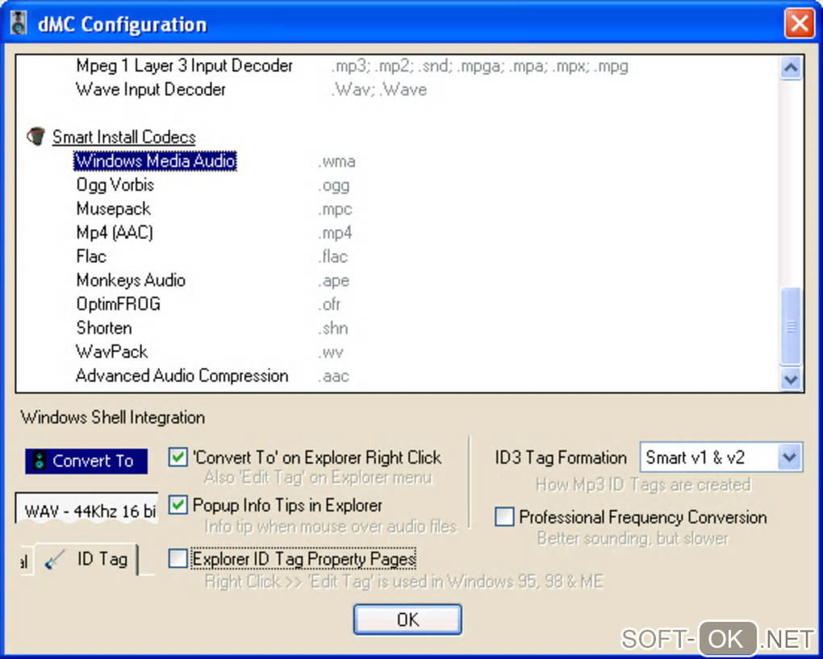Click the codec list scrollbar thumb
The height and width of the screenshot is (659, 823).
[x=791, y=327]
